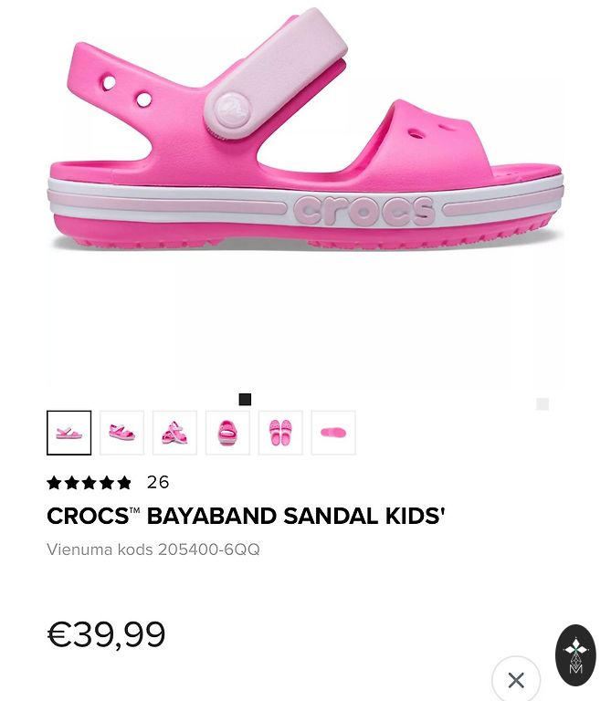Image resolution: width=611 pixels, height=701 pixels.
Task: Select the second angled sandal thumbnail
Action: 121,433
